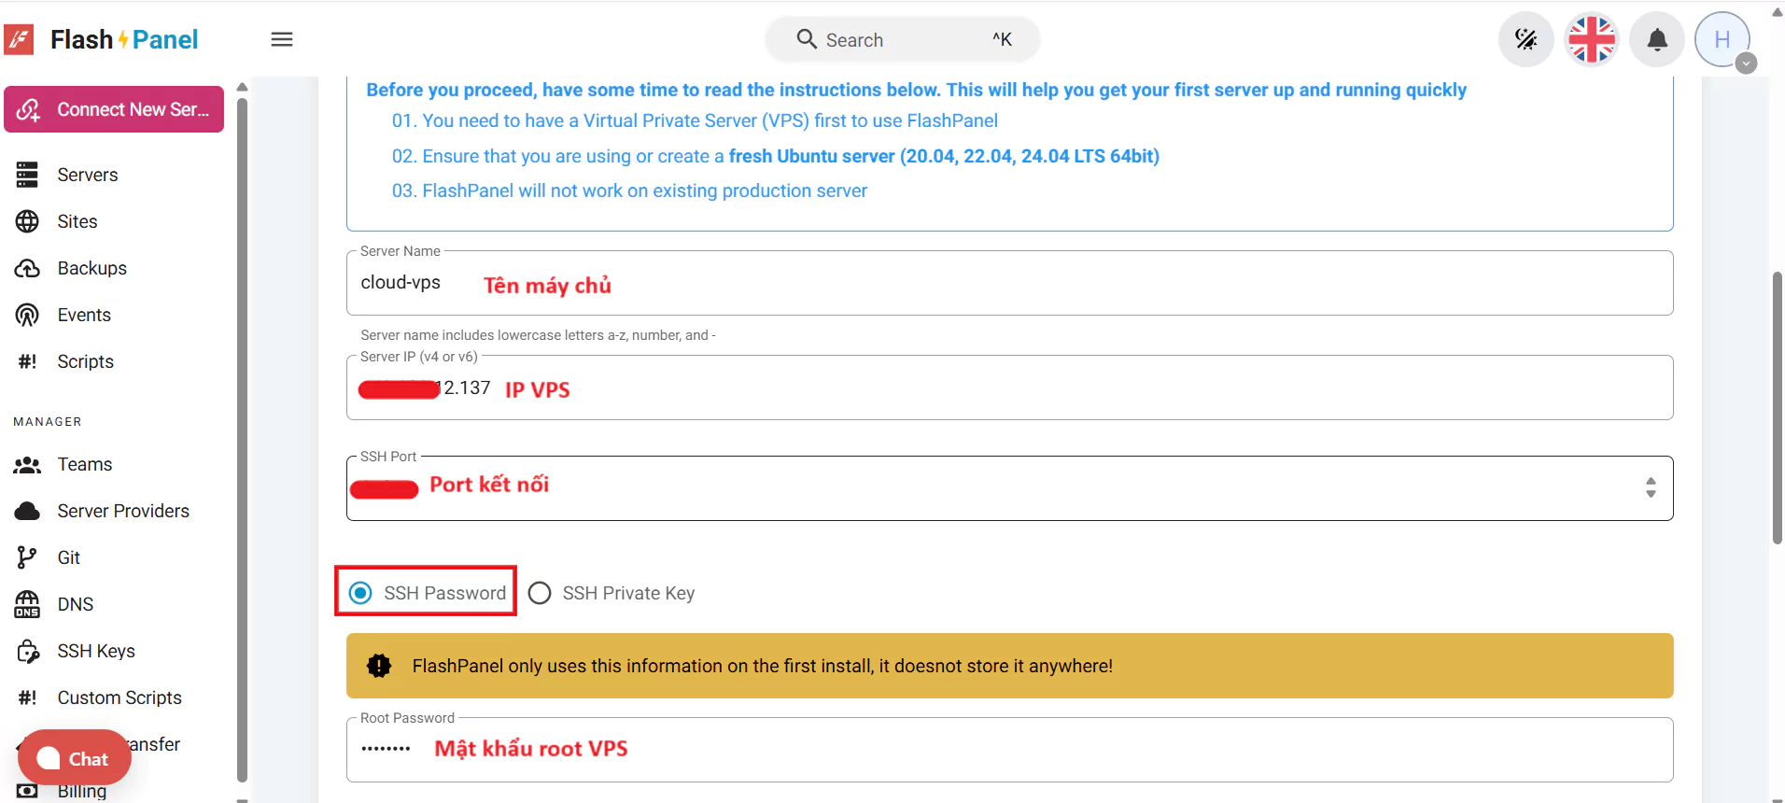Click the Root Password field
This screenshot has width=1785, height=803.
pos(1008,749)
